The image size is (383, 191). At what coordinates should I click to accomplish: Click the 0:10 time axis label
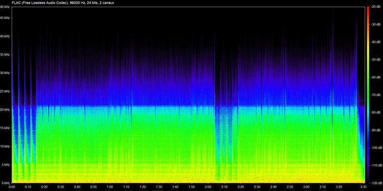(28, 187)
